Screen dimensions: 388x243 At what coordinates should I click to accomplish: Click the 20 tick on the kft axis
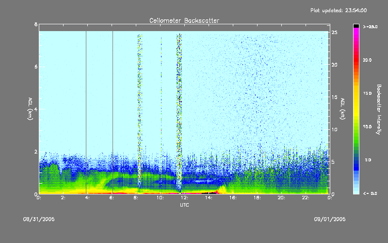334,65
